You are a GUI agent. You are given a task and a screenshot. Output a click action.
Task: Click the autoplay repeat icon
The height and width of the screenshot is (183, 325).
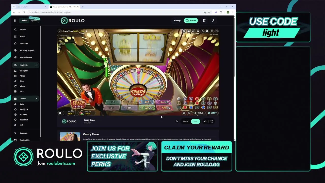(189, 113)
